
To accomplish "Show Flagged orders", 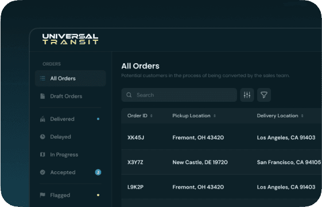I will 60,195.
